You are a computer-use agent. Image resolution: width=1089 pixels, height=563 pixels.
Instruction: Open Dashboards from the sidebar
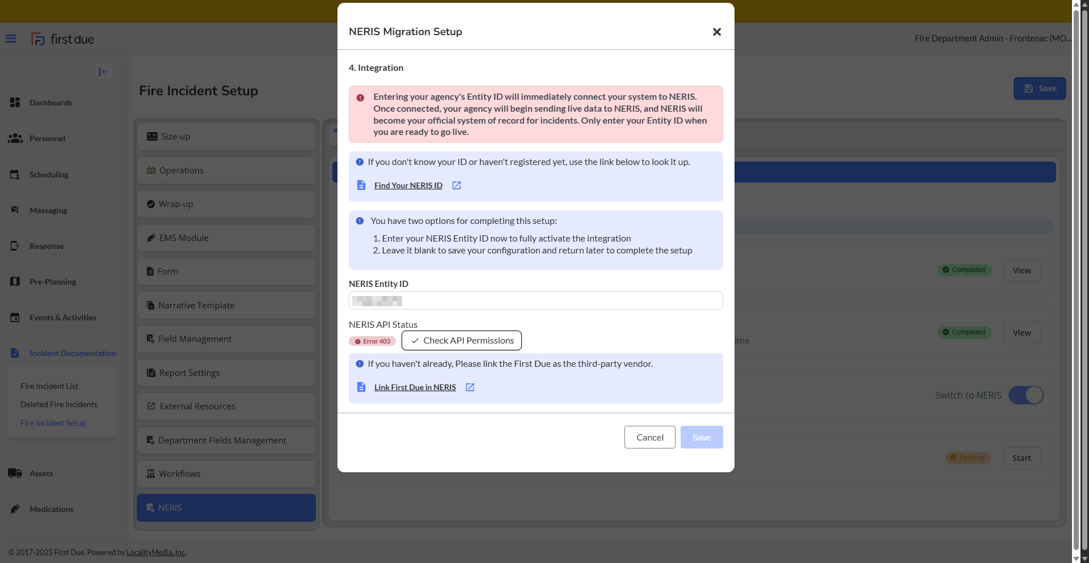pyautogui.click(x=50, y=103)
